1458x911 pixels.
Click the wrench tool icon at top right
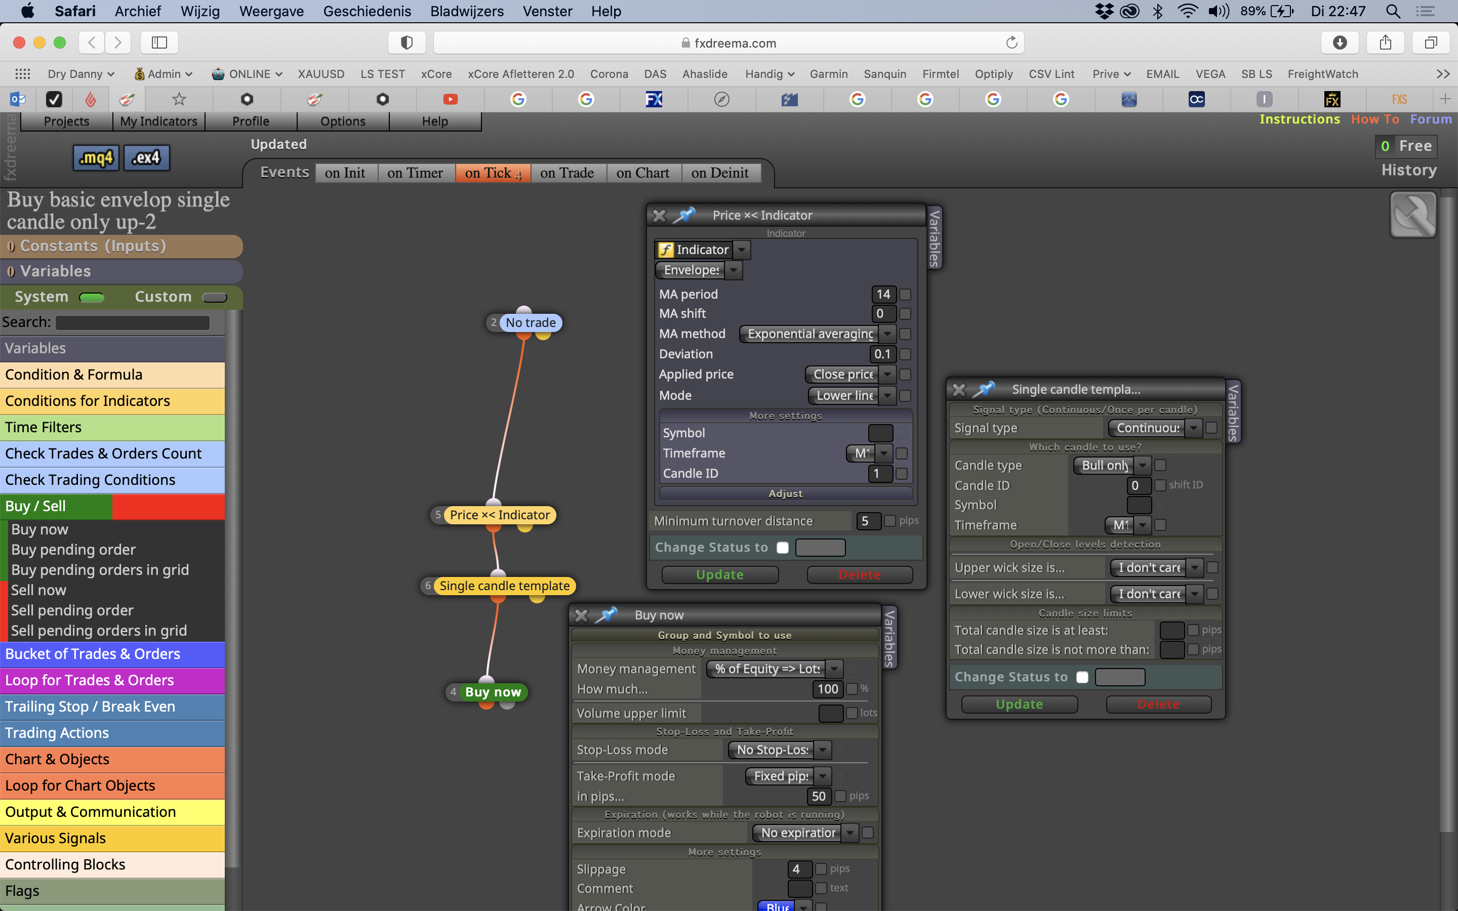tap(1413, 215)
